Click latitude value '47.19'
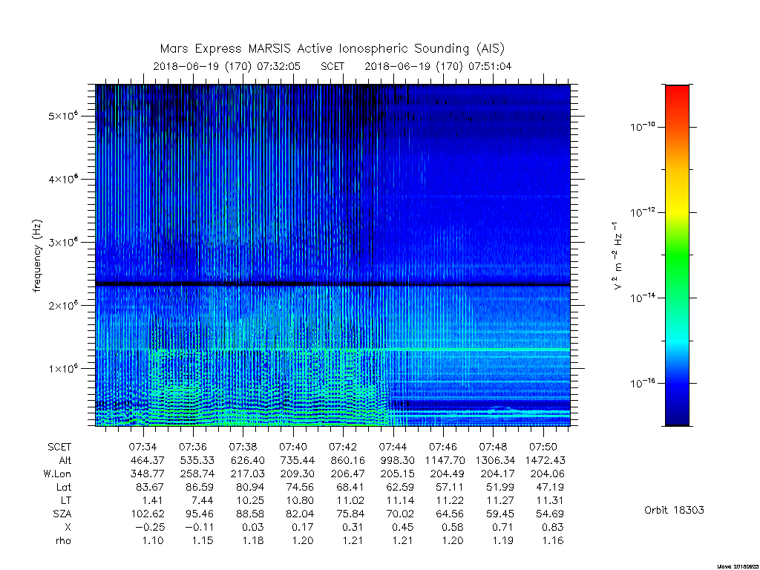Viewport: 760px width, 570px height. pyautogui.click(x=550, y=487)
